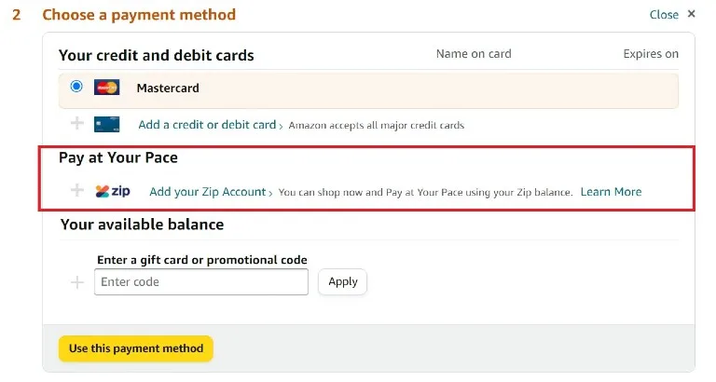Open Add a credit or debit card

(x=207, y=124)
